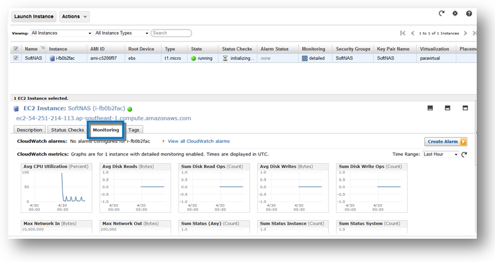Image resolution: width=495 pixels, height=262 pixels.
Task: Open the Avg CPU Utilization graph
Action: click(x=57, y=188)
